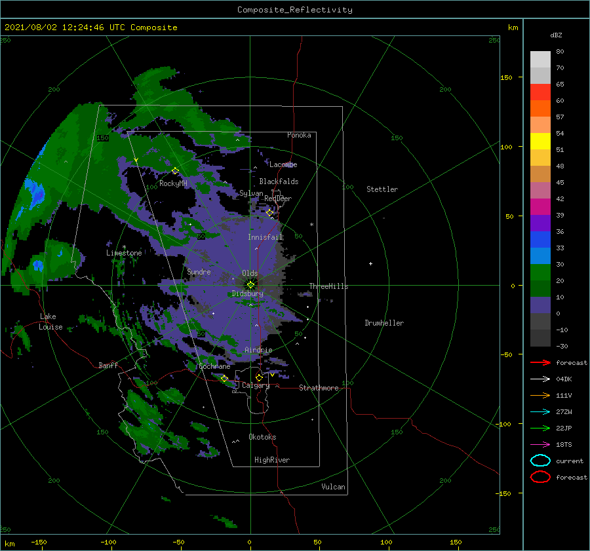Image resolution: width=590 pixels, height=551 pixels.
Task: Select the orange 60 dBZ swatch
Action: pyautogui.click(x=540, y=108)
